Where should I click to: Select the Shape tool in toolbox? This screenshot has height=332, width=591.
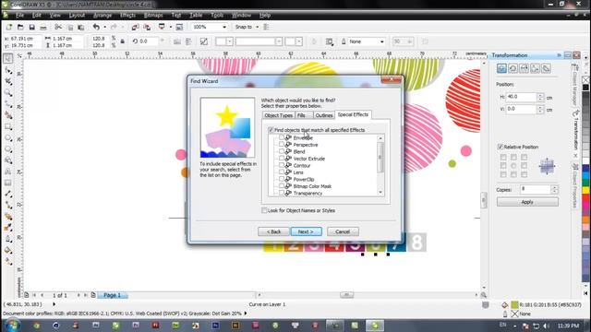coord(8,70)
